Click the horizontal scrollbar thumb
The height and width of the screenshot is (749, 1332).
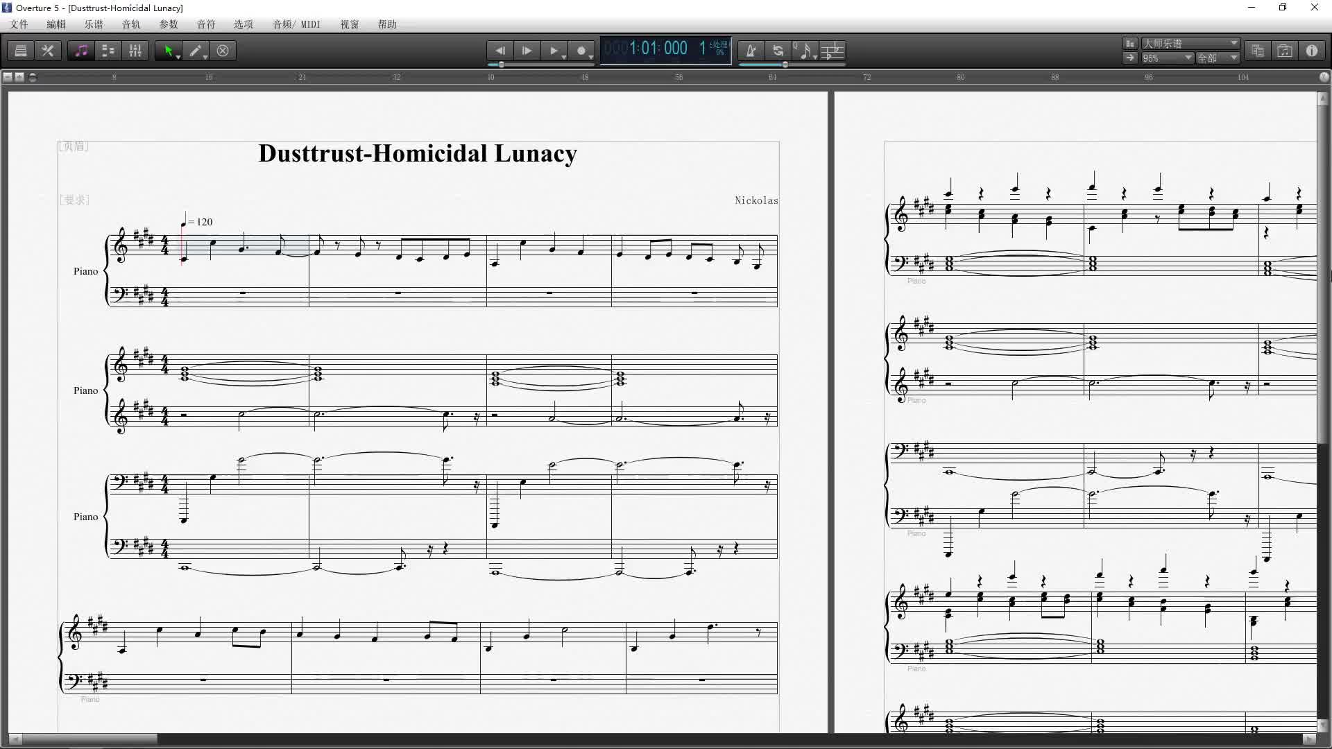(90, 739)
